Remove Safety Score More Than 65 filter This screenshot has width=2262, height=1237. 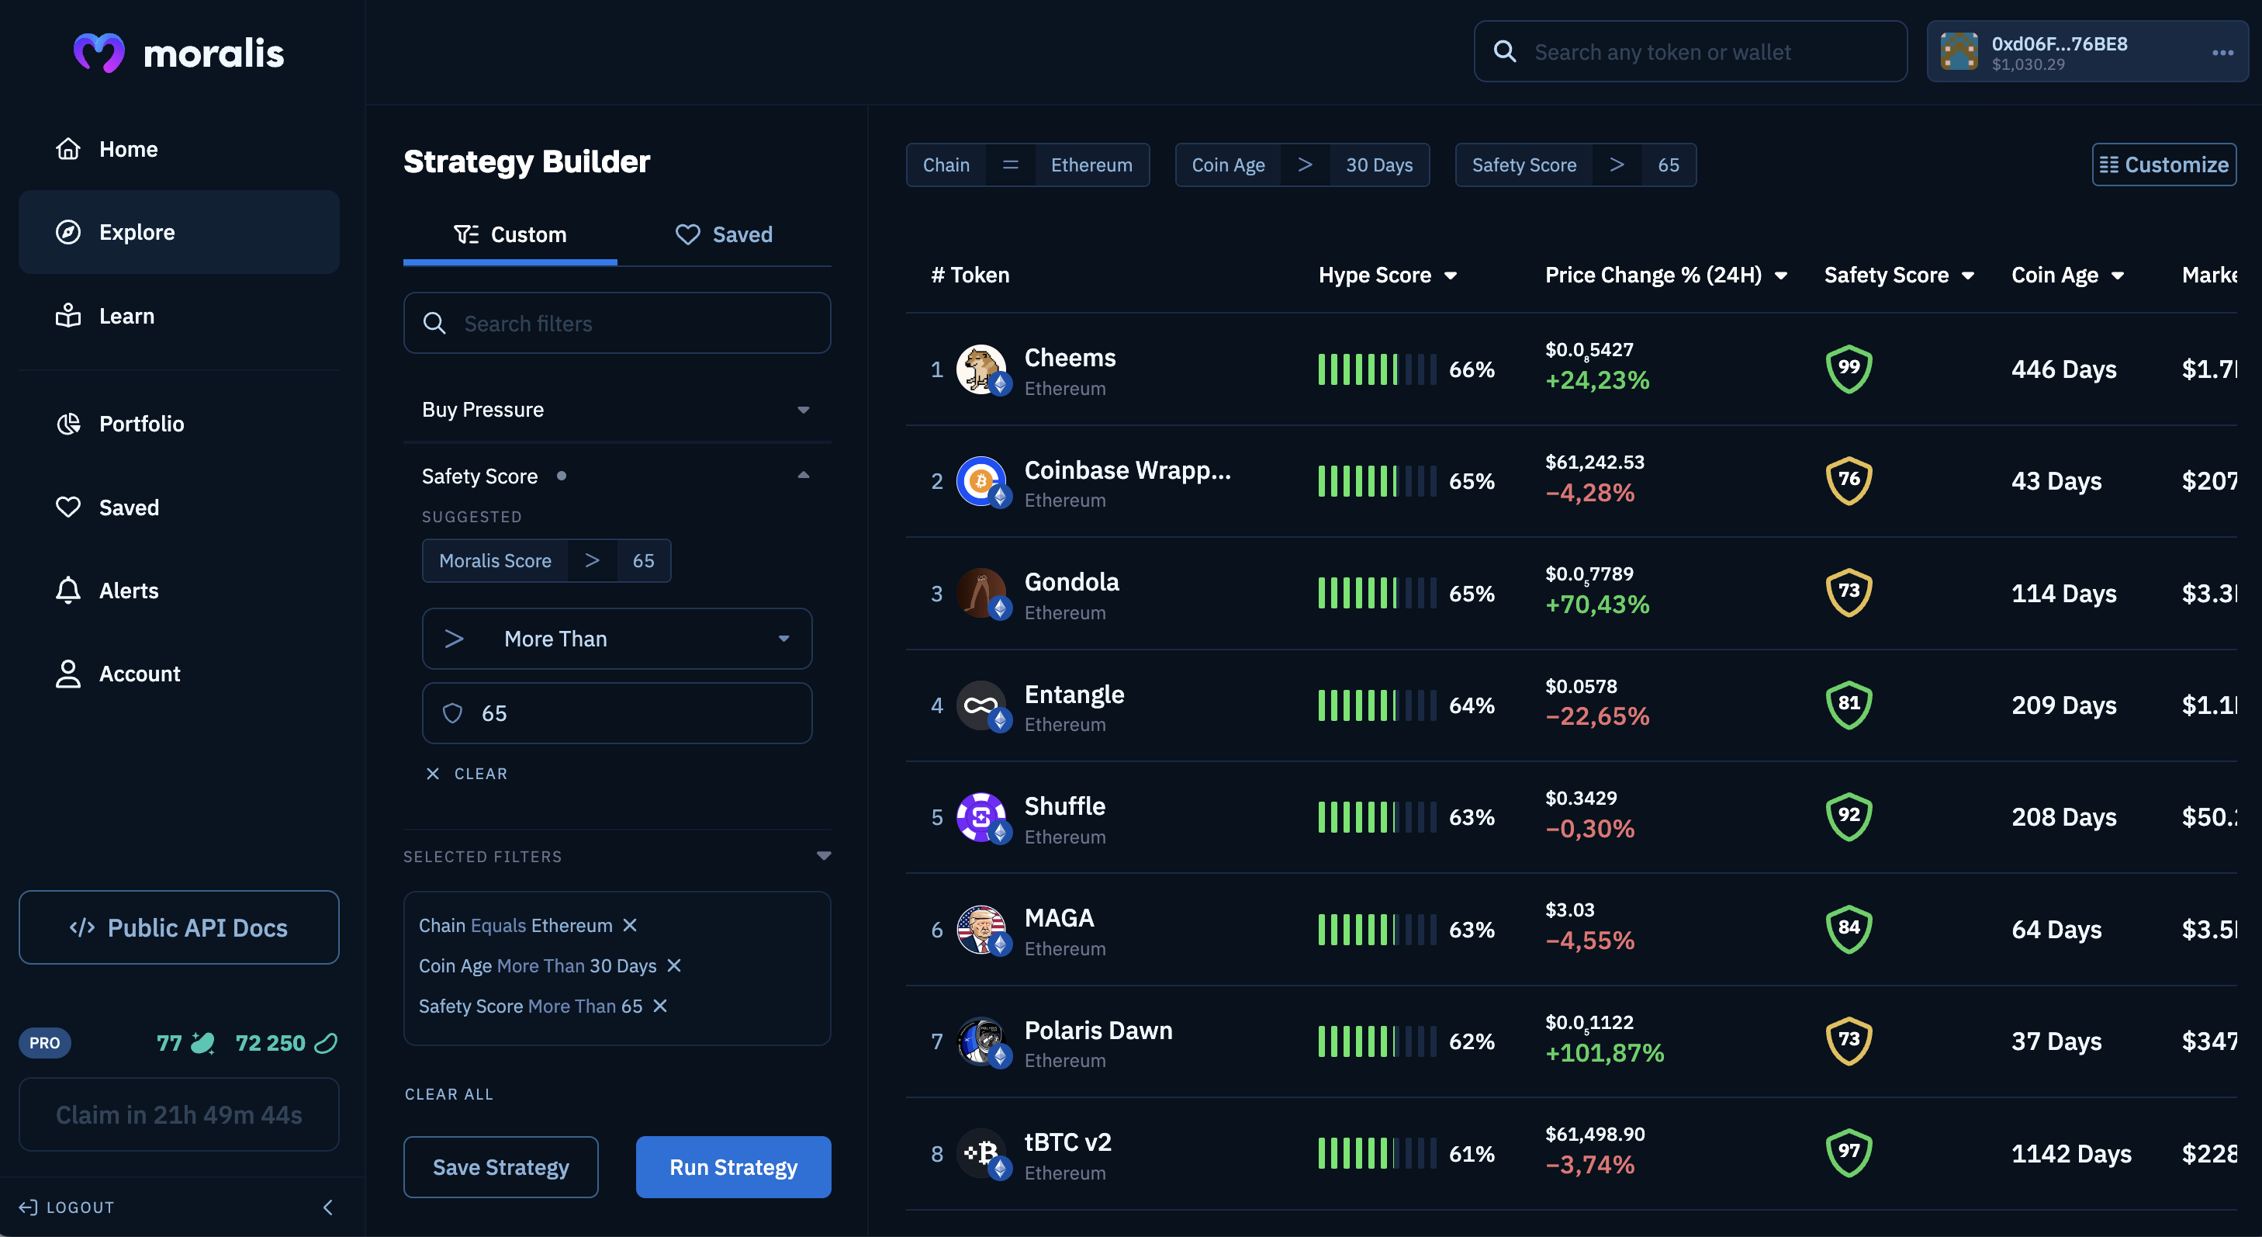[x=660, y=1006]
